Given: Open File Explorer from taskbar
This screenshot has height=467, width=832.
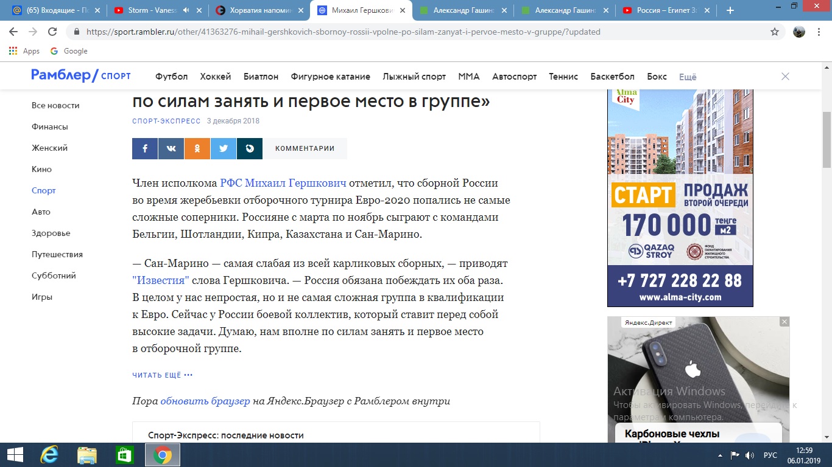Looking at the screenshot, I should 87,455.
